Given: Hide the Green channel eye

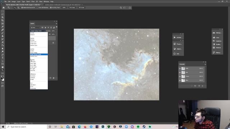Looking at the screenshot, I should click(180, 76).
